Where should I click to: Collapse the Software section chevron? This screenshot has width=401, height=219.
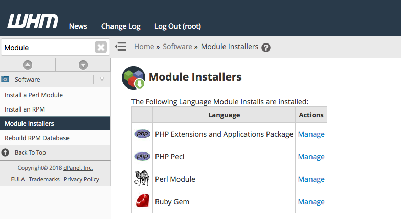tap(102, 79)
